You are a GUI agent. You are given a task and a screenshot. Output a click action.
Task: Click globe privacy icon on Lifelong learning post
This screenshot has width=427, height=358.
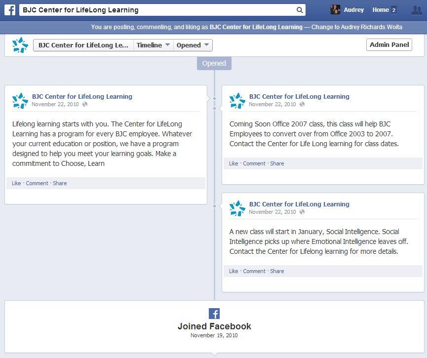tap(85, 104)
